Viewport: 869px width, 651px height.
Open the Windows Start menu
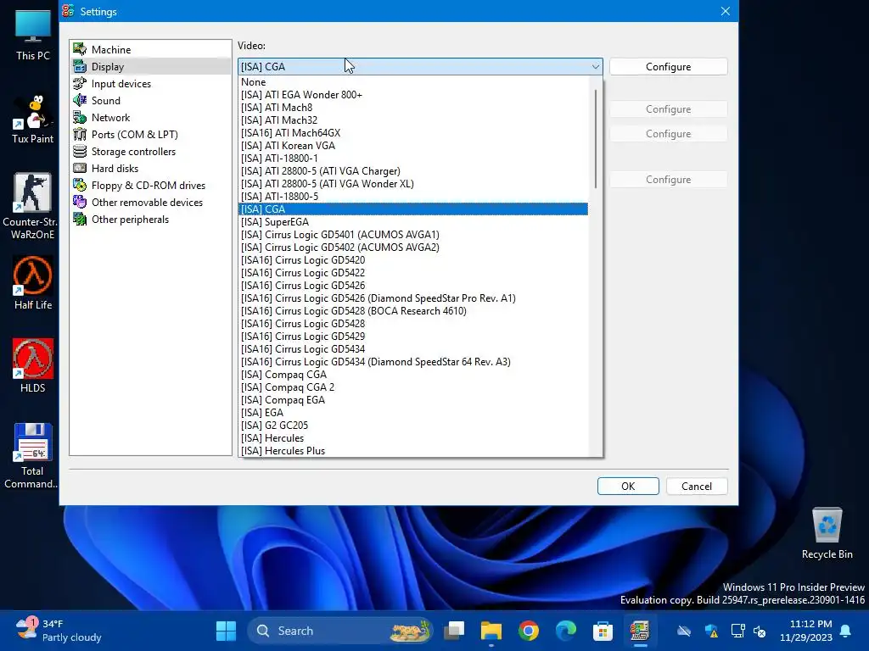point(226,631)
